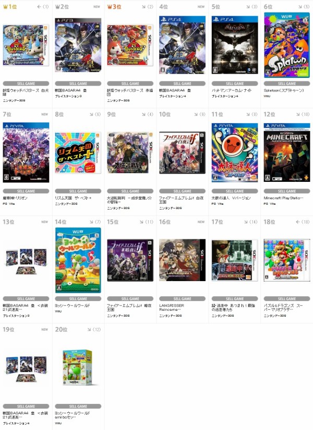Open the Batman Arkham Knight PS4 cover

[x=235, y=45]
